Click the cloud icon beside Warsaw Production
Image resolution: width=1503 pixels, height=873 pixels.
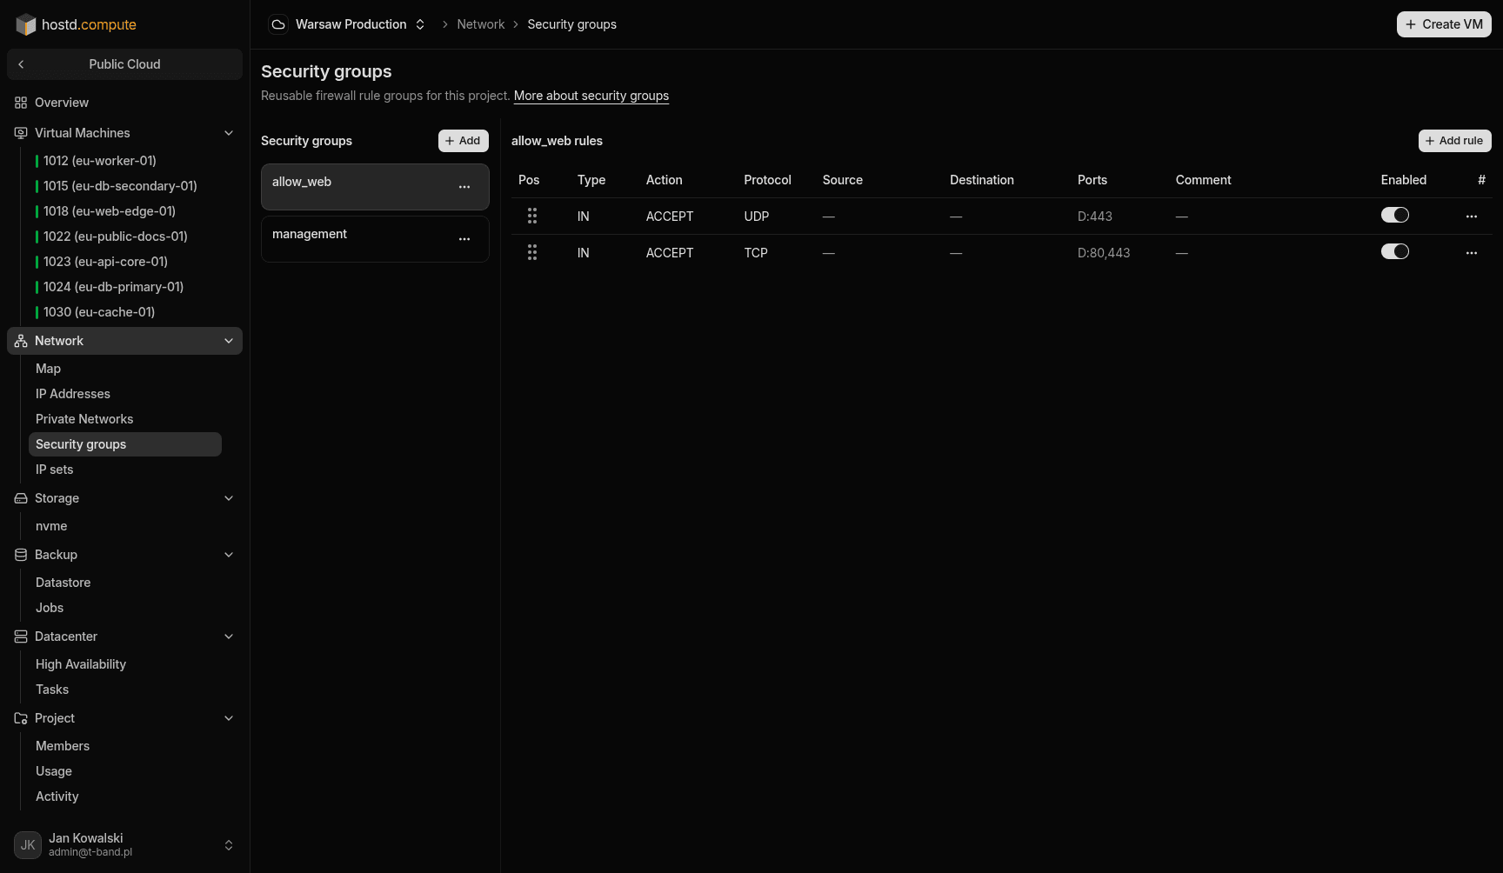tap(278, 24)
